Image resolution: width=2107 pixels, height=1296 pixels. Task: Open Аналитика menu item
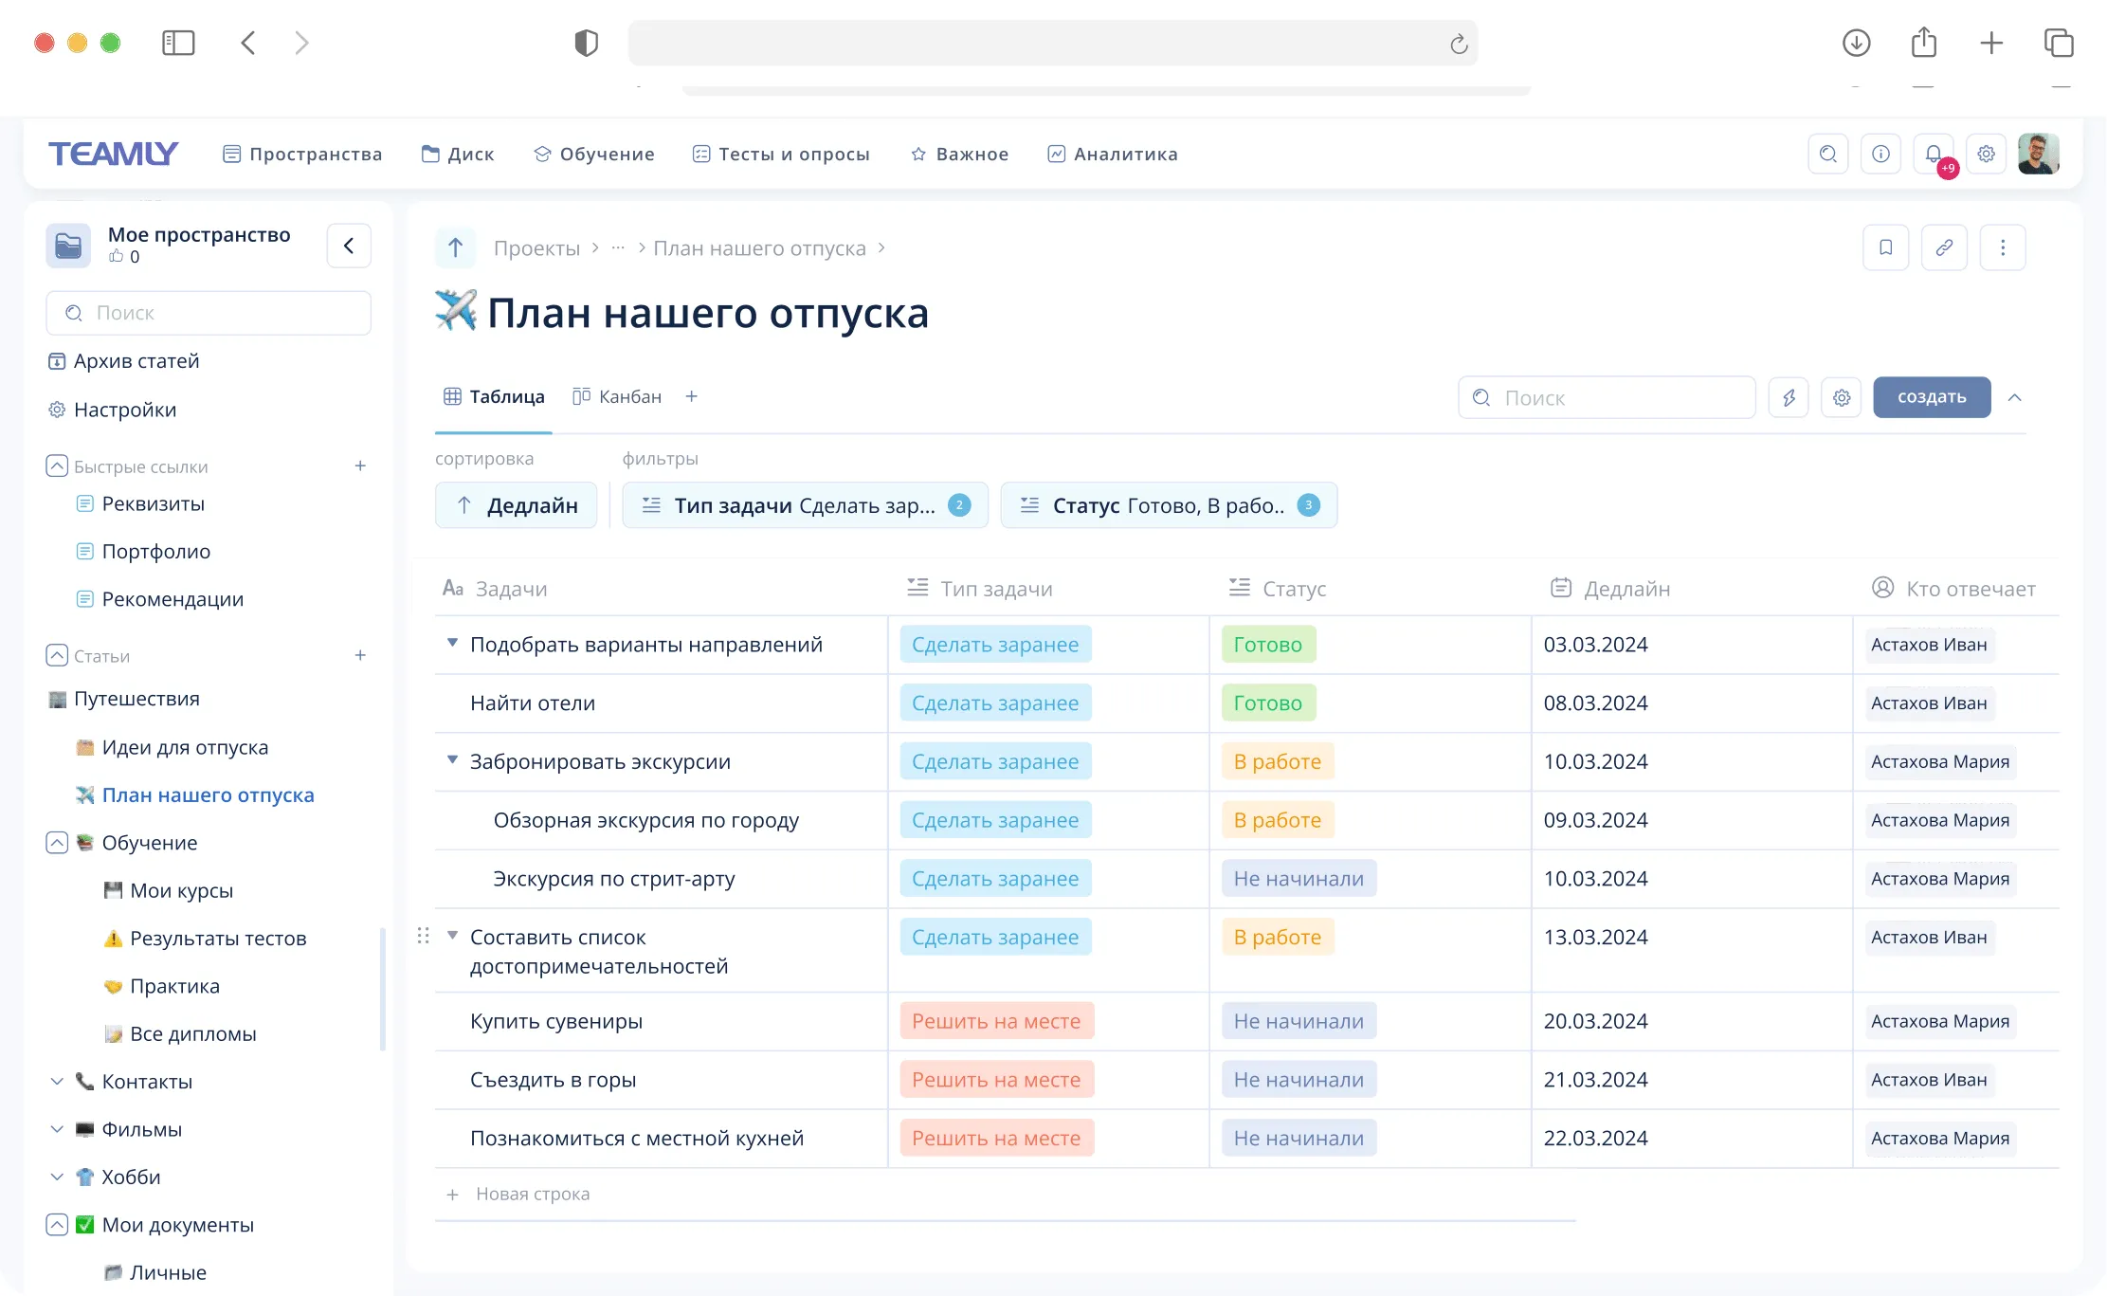click(1113, 154)
